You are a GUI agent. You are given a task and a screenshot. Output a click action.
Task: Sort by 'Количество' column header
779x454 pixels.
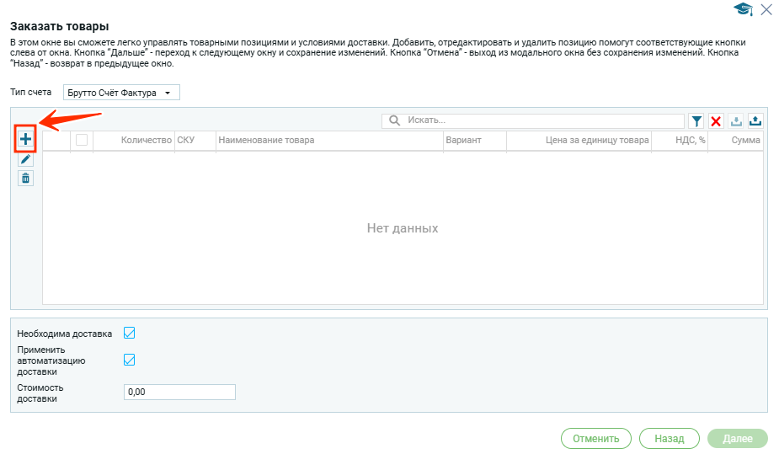pos(146,140)
